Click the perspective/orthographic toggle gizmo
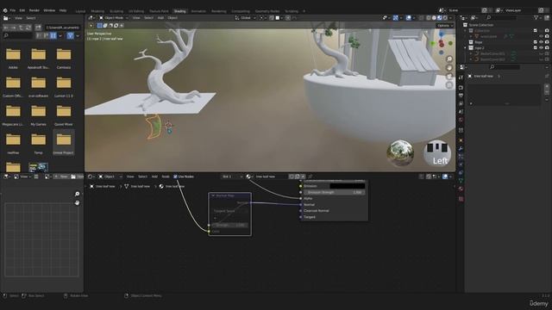Screen dimensions: 552x310 (x=449, y=85)
